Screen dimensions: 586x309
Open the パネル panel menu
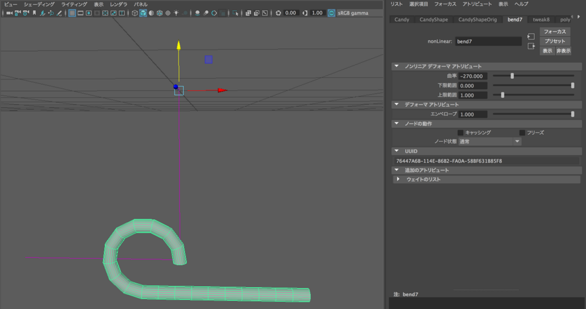[141, 4]
